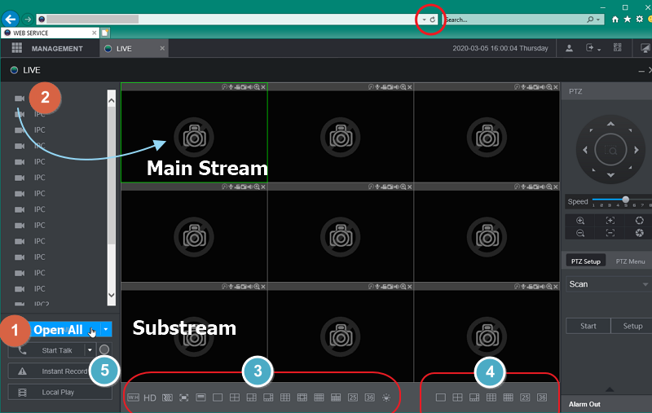Click the PTZ up arrow
This screenshot has height=413, width=652.
tap(610, 125)
